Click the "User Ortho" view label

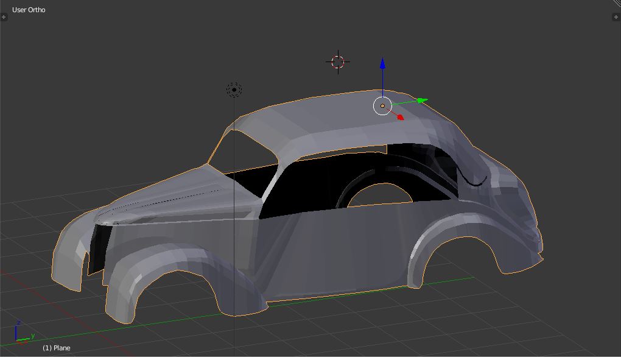pyautogui.click(x=29, y=10)
